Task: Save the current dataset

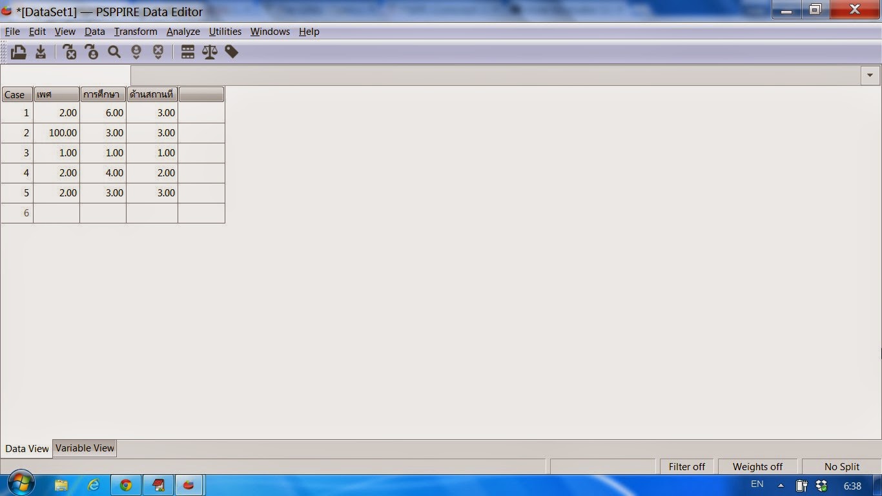Action: click(x=40, y=52)
